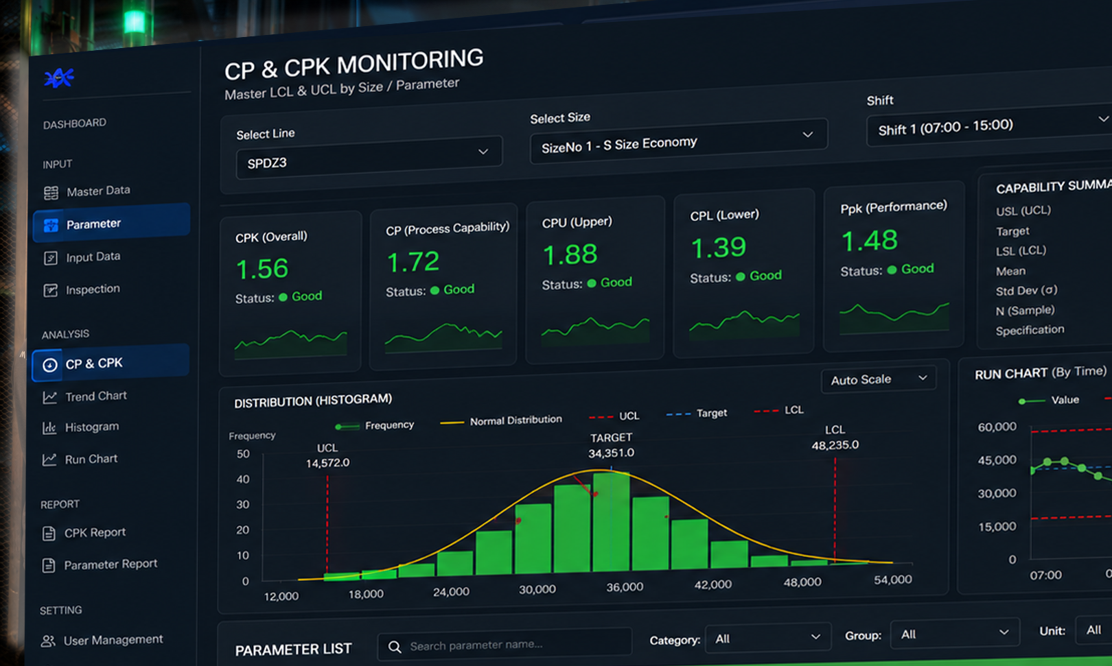Click the CPU value 1.88
Viewport: 1112px width, 666px height.
coord(570,254)
